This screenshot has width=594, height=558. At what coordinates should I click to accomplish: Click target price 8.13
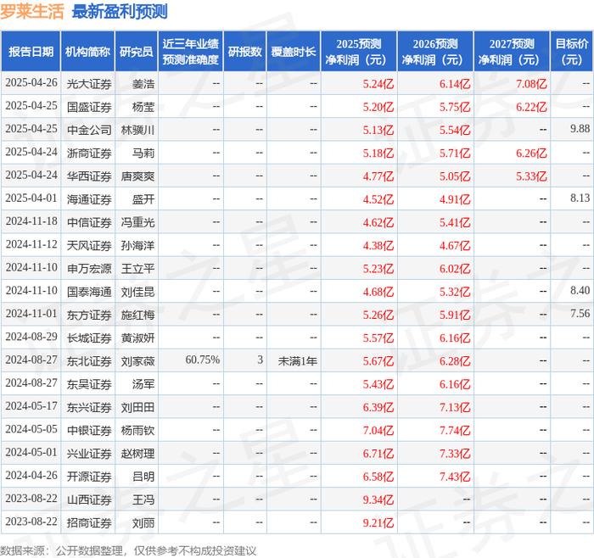coord(580,198)
